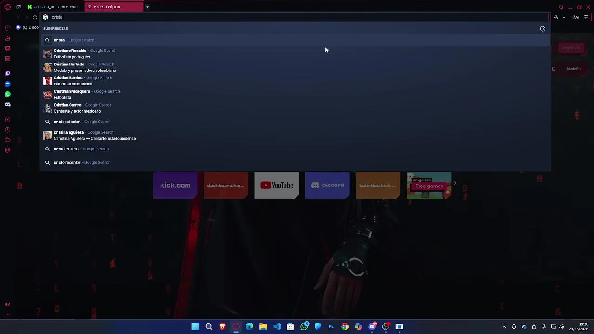This screenshot has height=334, width=594.
Task: Open GX Cleaner icon in sidebar
Action: [7, 38]
